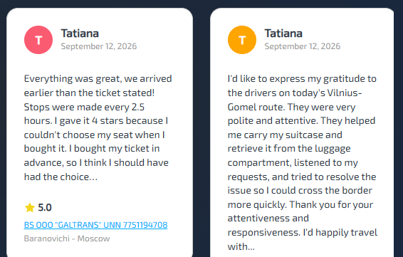Select the Baranovichi - Moscow route label
403x257 pixels.
[67, 238]
